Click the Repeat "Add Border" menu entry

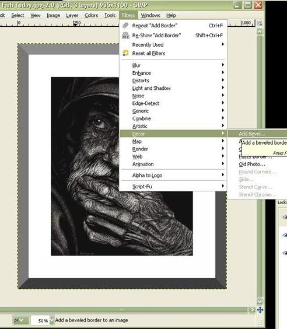(173, 26)
